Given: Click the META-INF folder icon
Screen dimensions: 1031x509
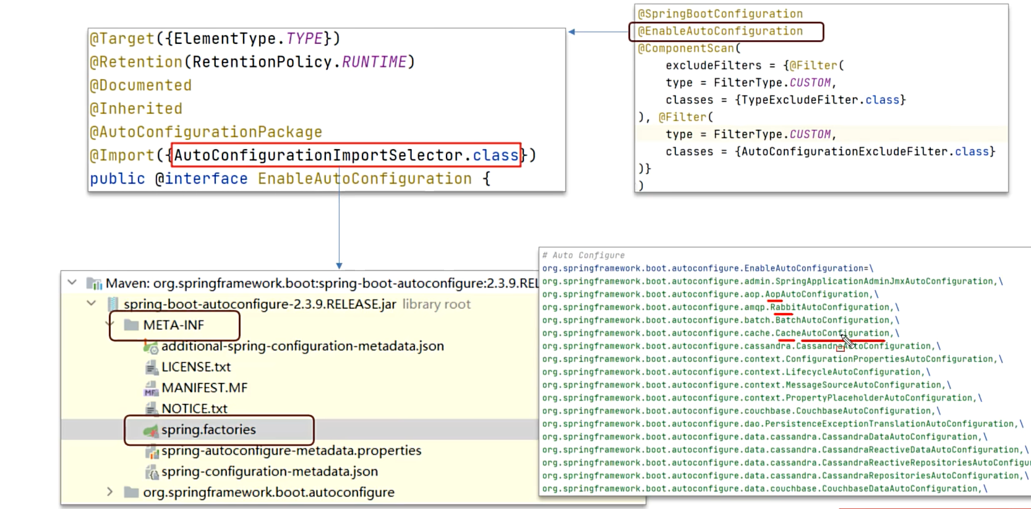Looking at the screenshot, I should click(x=131, y=325).
